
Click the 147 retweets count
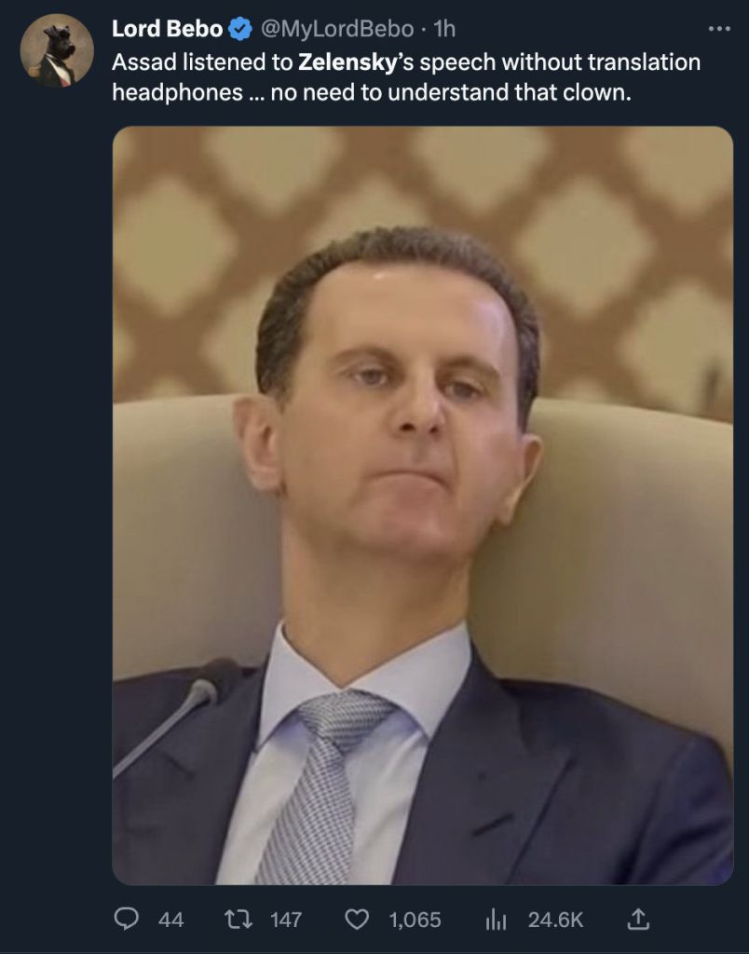point(286,920)
